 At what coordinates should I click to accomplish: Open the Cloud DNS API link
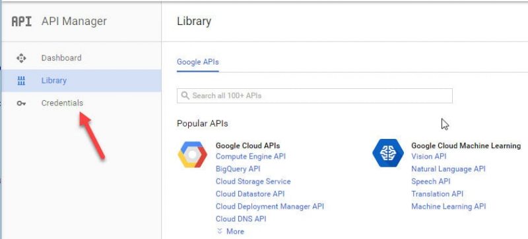click(241, 219)
